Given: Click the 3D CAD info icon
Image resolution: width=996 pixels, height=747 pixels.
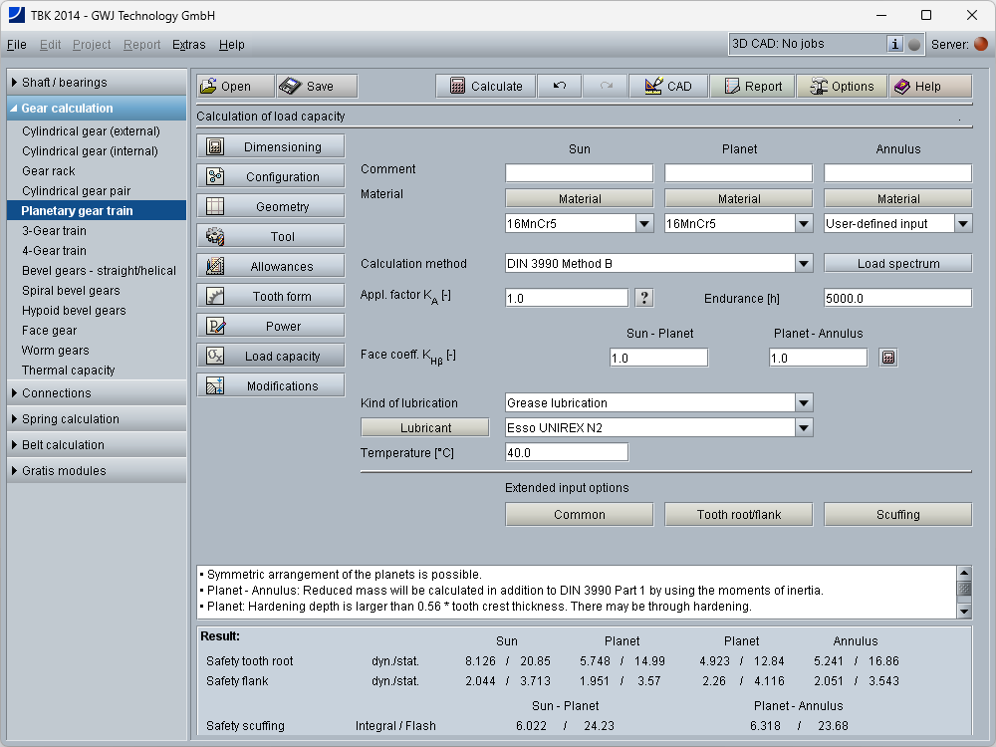Looking at the screenshot, I should [894, 44].
